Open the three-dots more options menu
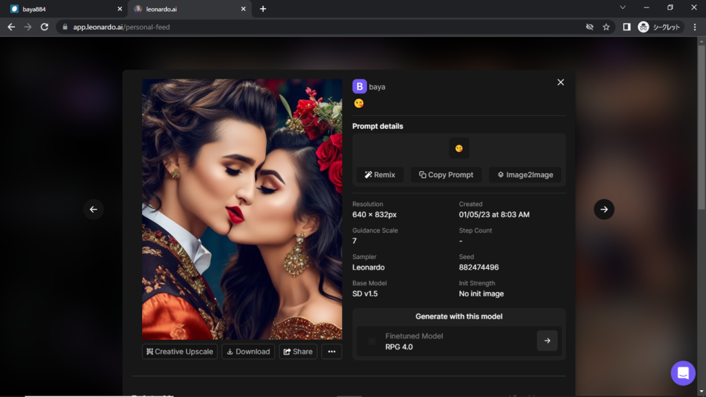This screenshot has width=706, height=397. pyautogui.click(x=332, y=352)
